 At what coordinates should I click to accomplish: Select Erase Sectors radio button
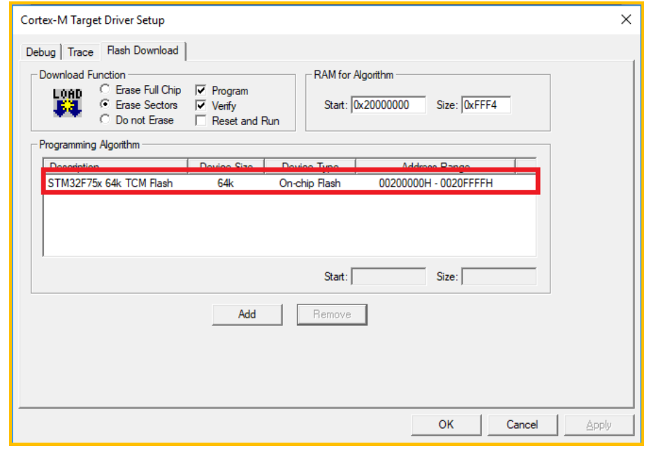click(x=105, y=105)
